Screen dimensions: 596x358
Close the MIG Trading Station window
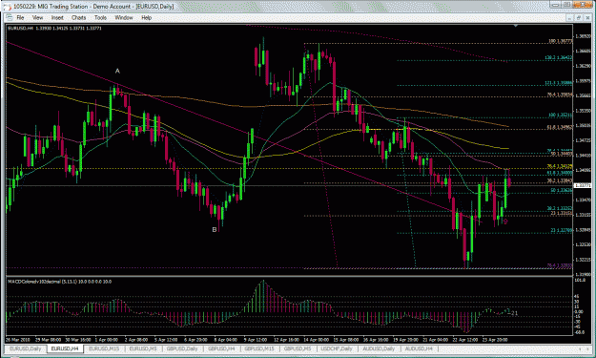[583, 5]
